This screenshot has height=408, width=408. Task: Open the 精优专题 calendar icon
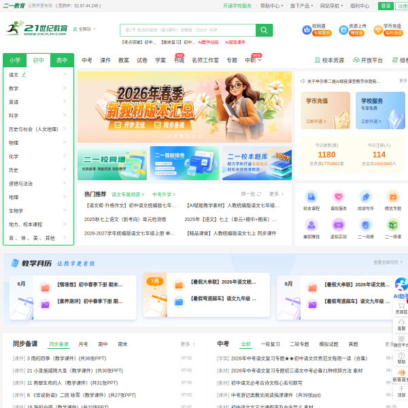coord(393,197)
